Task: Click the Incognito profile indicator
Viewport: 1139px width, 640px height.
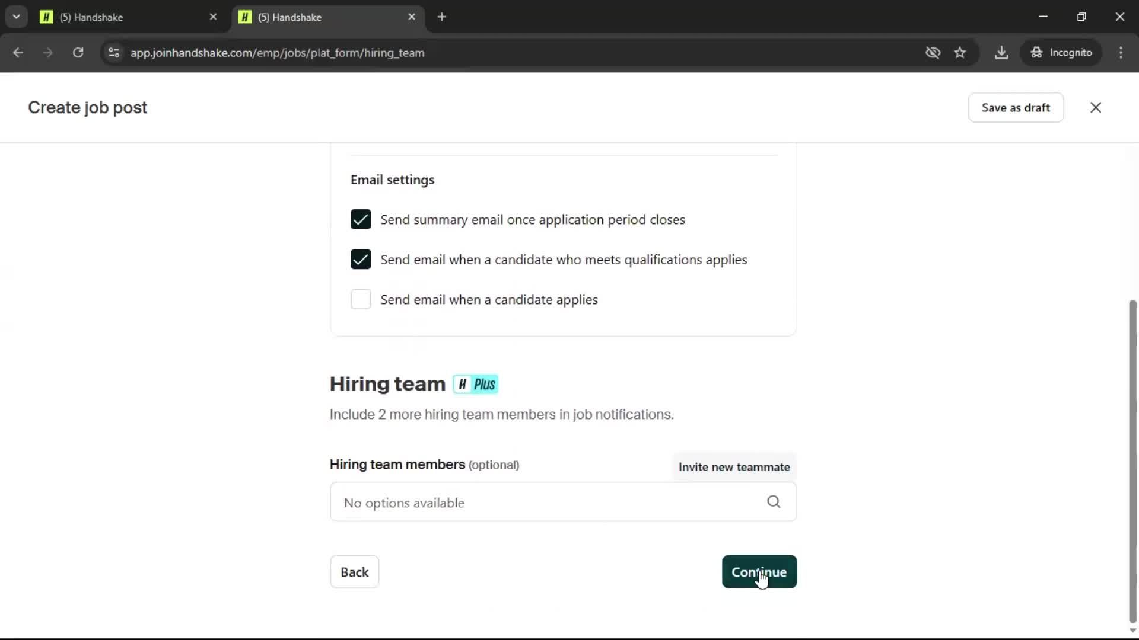Action: pyautogui.click(x=1061, y=53)
